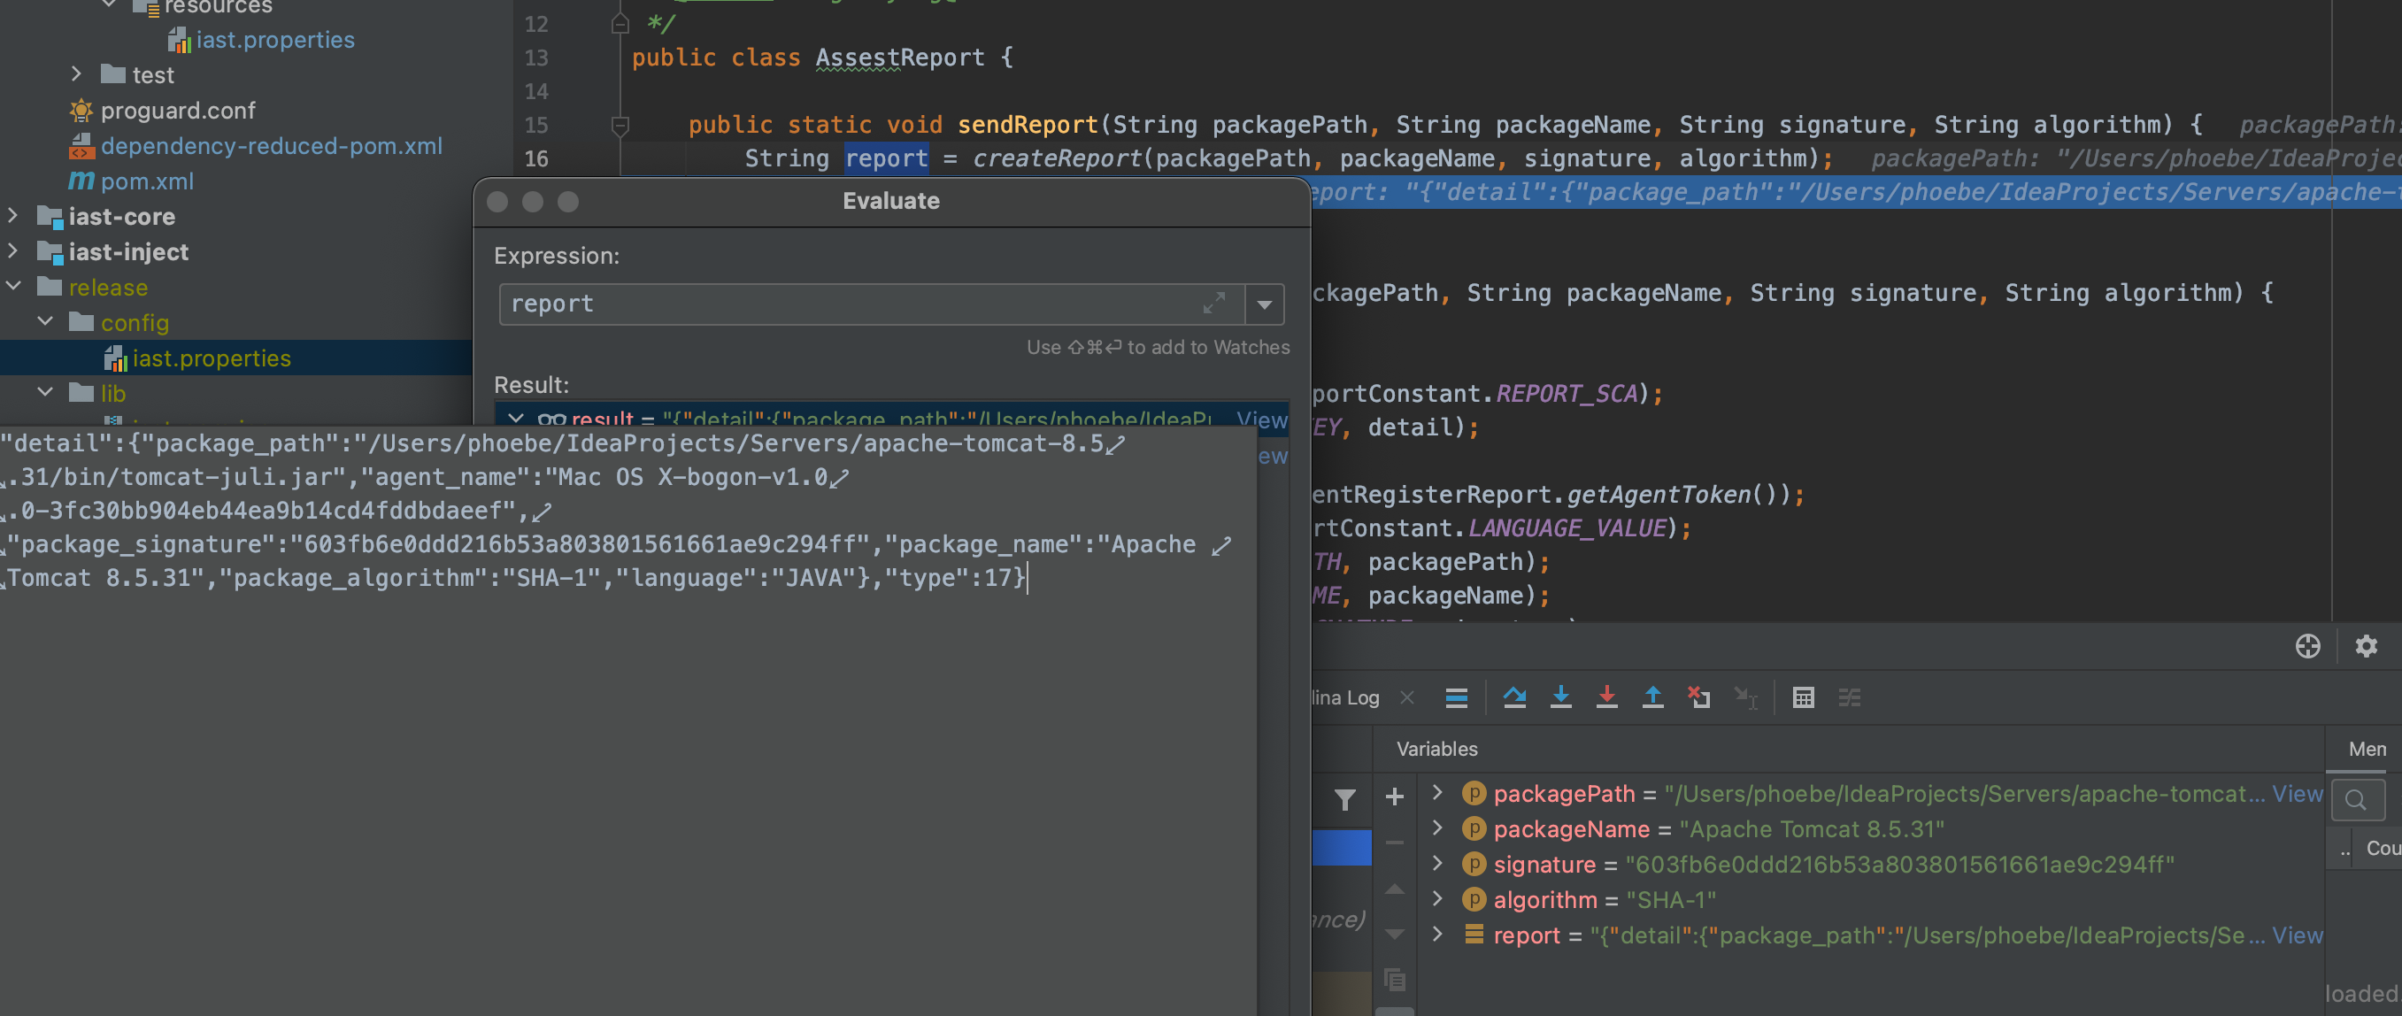Expand the iast-core module

[x=13, y=216]
